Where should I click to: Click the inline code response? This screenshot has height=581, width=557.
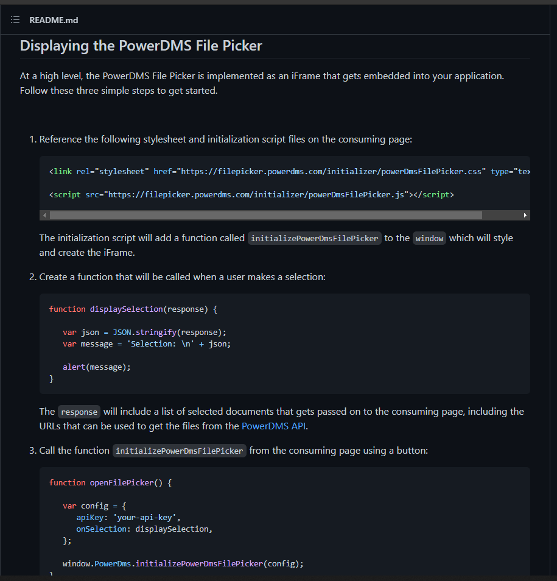point(79,412)
